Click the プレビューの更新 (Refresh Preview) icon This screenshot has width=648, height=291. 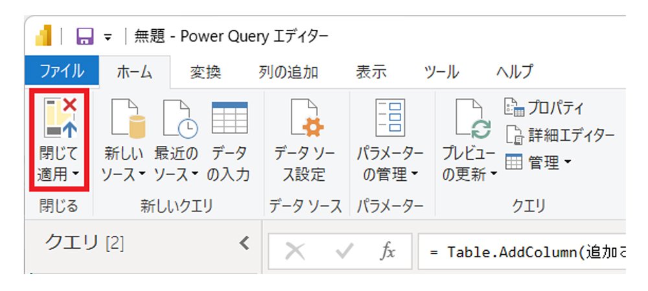(x=473, y=118)
